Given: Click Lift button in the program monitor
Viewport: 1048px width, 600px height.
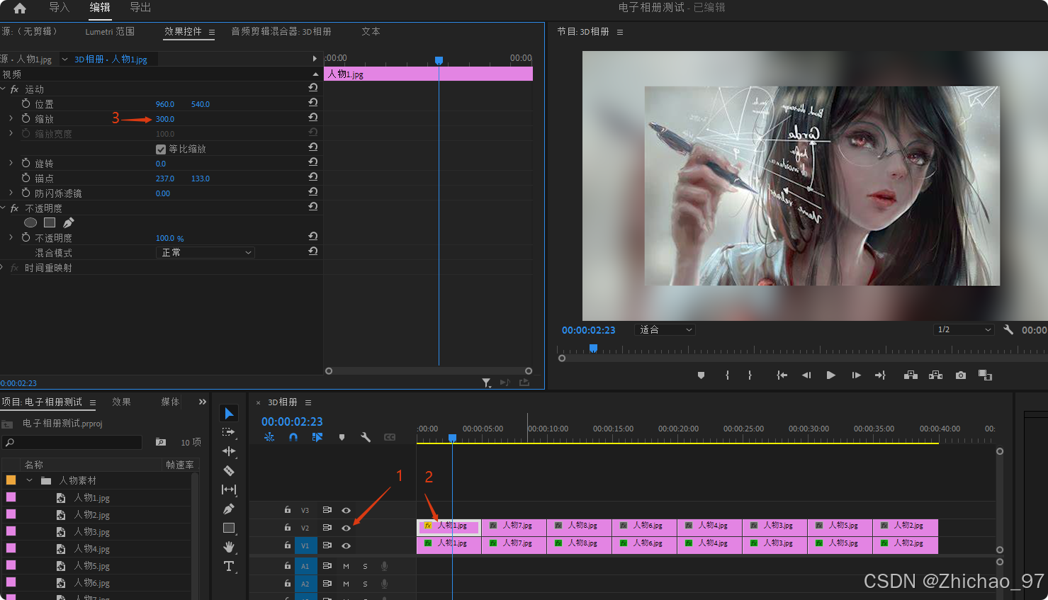Looking at the screenshot, I should coord(911,375).
